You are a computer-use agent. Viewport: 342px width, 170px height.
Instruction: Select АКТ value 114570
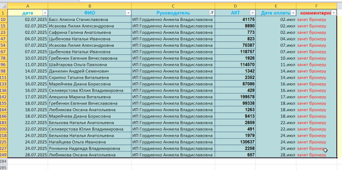pyautogui.click(x=235, y=65)
